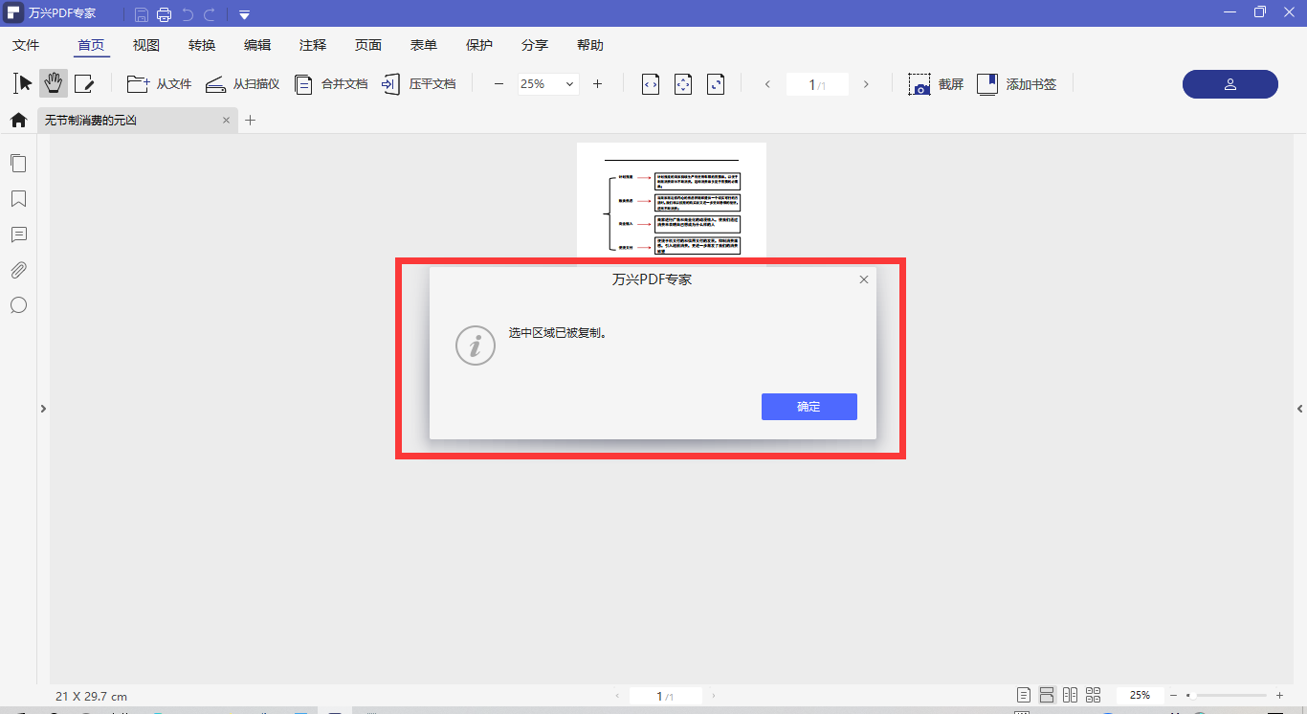This screenshot has width=1307, height=714.
Task: Switch to the 注释 ribbon tab
Action: 313,45
